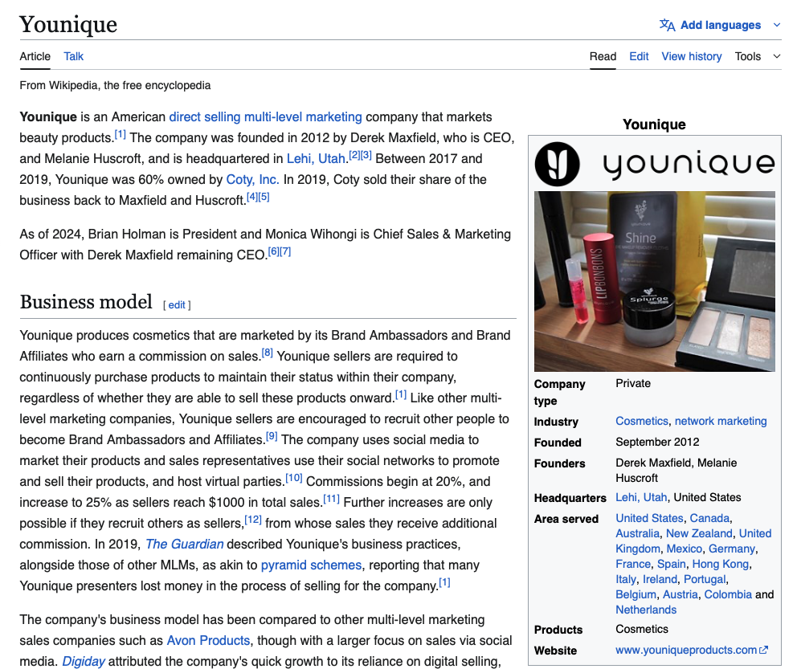Click the Business model section edit link
Image resolution: width=797 pixels, height=669 pixels.
click(177, 304)
